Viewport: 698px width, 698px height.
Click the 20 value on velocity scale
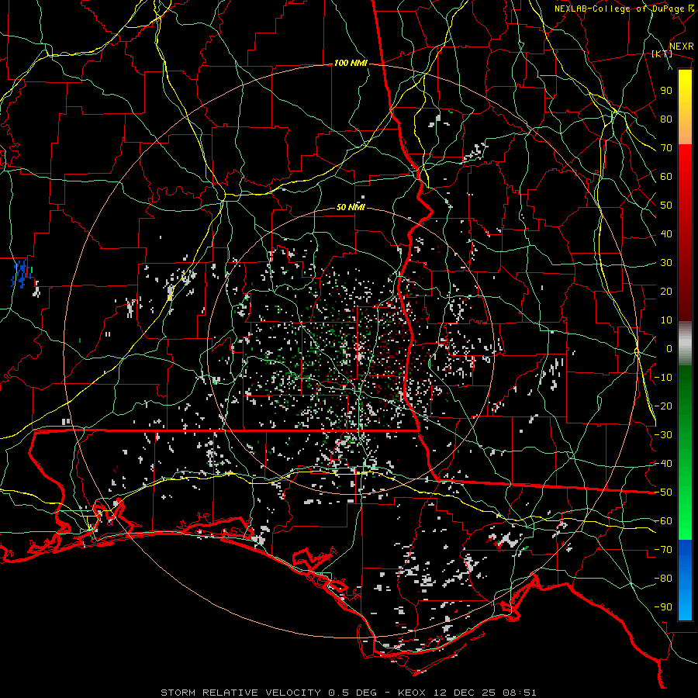[x=666, y=291]
